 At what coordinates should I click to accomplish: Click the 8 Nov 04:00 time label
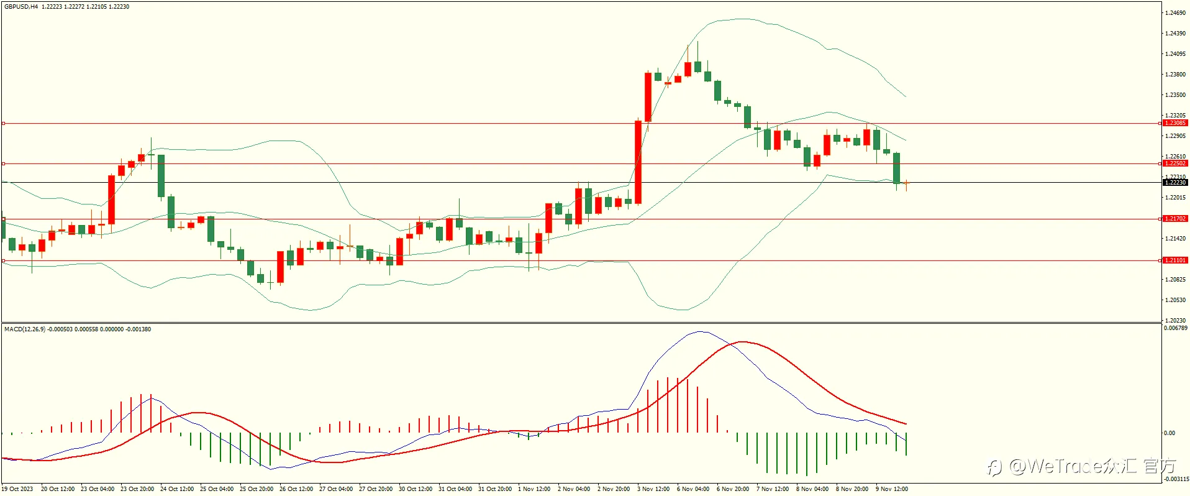coord(812,489)
